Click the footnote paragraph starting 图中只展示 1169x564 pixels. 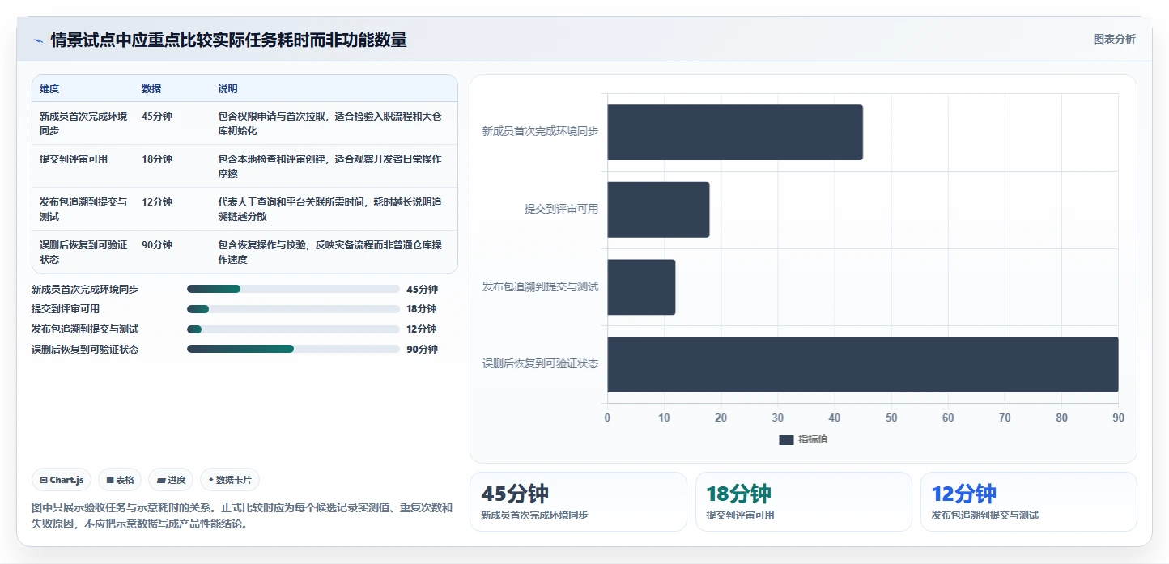(241, 515)
